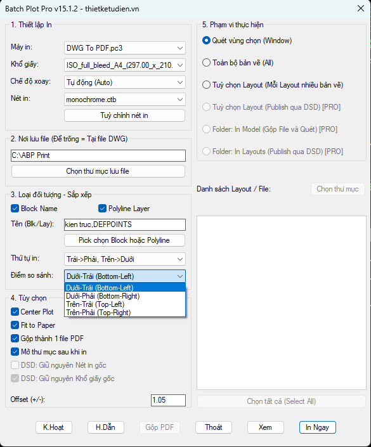Click Pick chọn Block hoặc Polyline button
The height and width of the screenshot is (447, 371).
coord(124,240)
